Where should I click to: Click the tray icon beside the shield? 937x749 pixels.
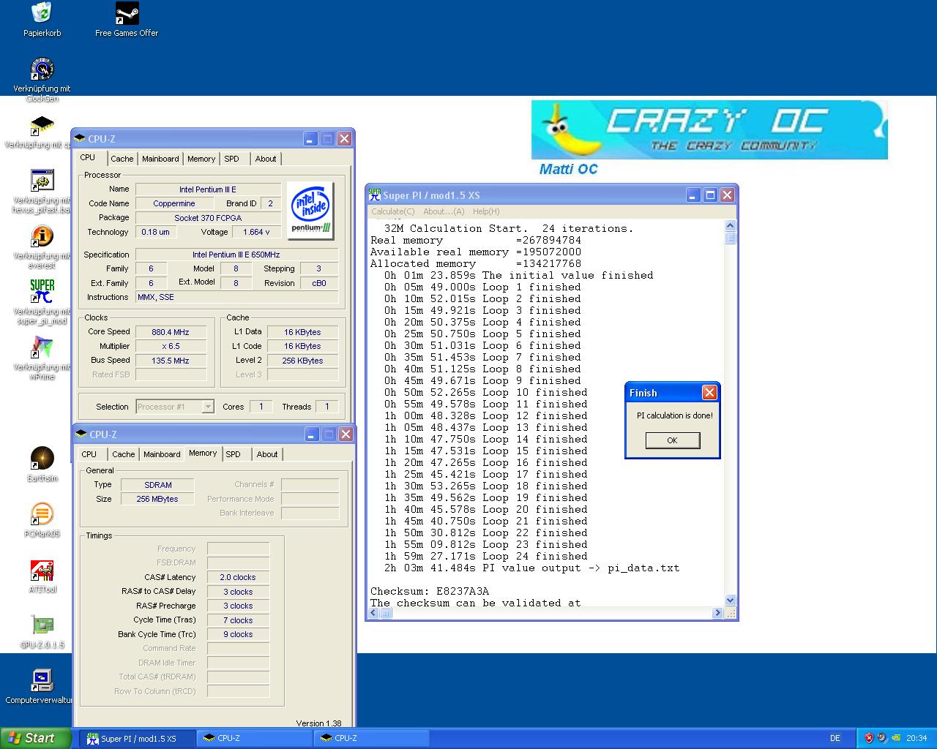[882, 738]
